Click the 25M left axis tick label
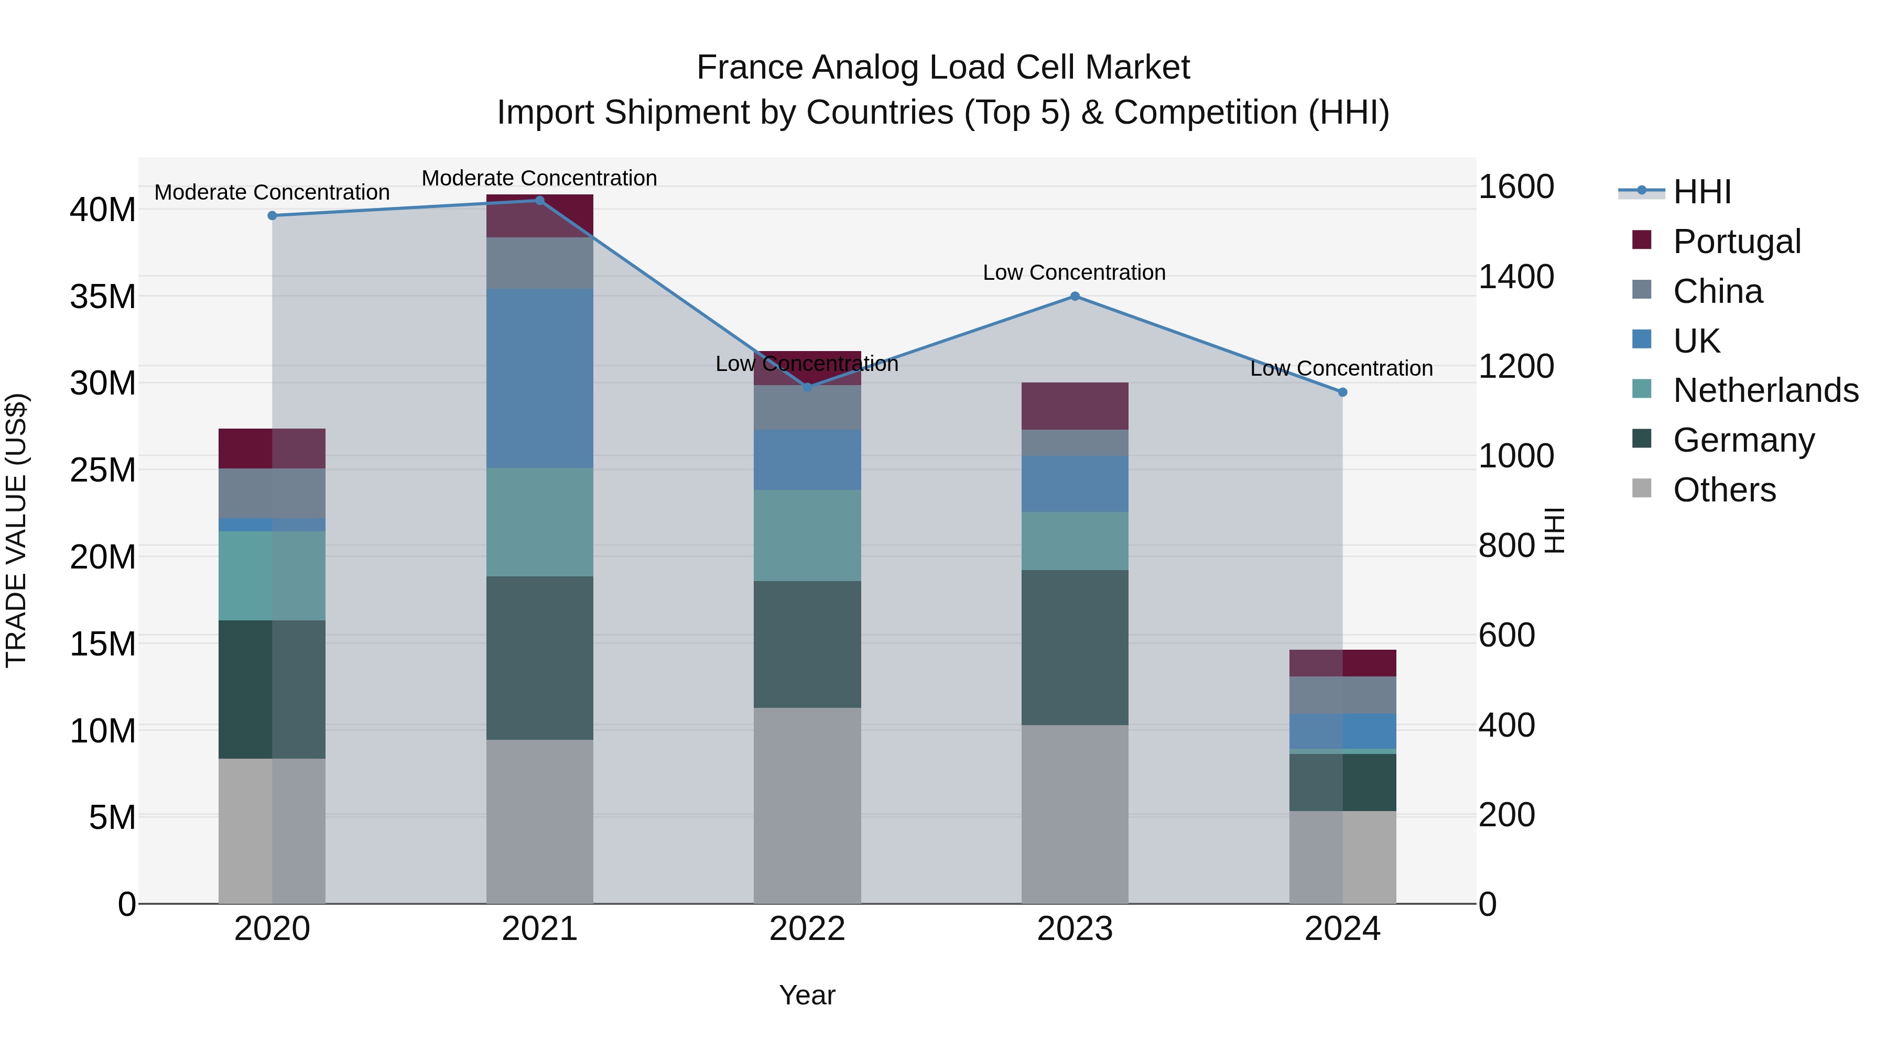1887x1061 pixels. [103, 470]
